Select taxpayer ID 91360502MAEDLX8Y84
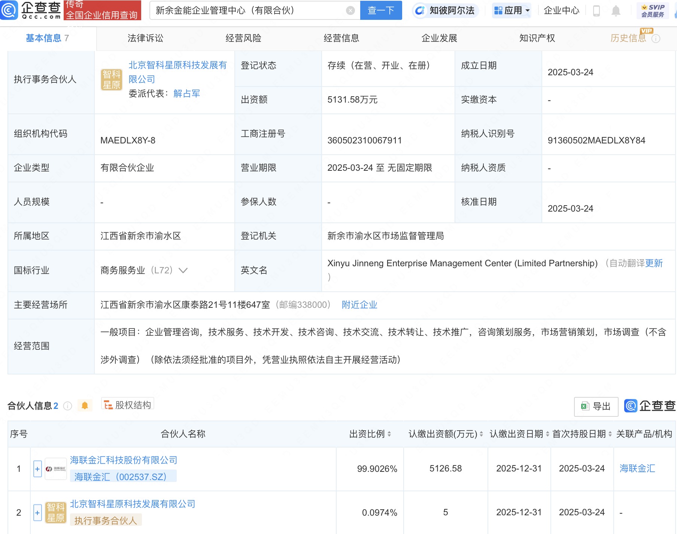 click(x=596, y=140)
